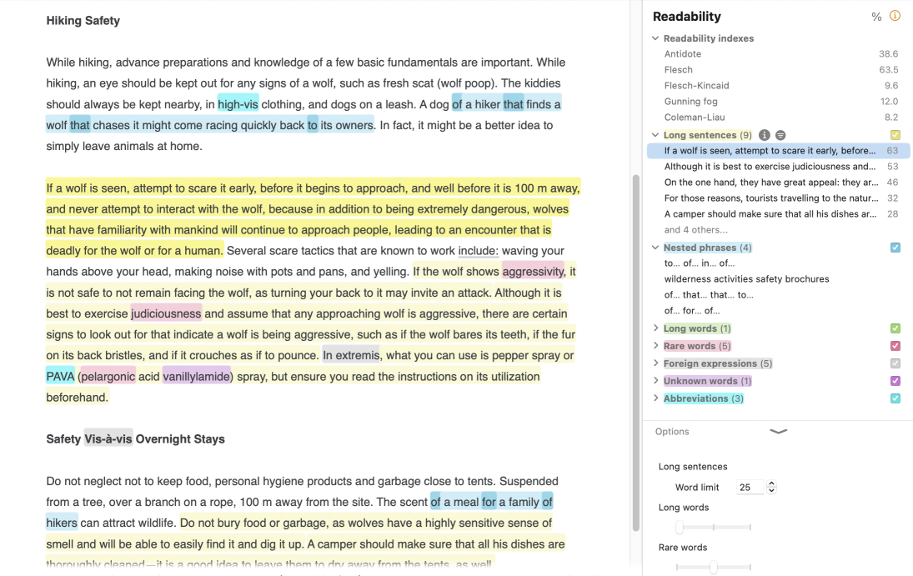Click the Word limit number field
This screenshot has height=576, width=913.
[x=750, y=488]
